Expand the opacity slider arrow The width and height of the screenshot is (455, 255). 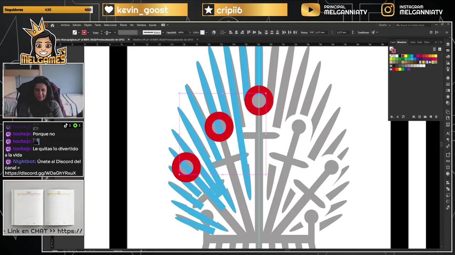click(190, 32)
